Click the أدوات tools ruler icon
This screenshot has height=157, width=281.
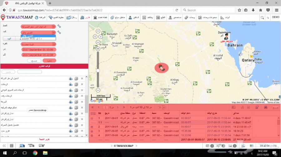(222, 17)
